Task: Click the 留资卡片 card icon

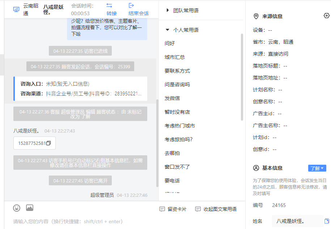Action: point(162,209)
